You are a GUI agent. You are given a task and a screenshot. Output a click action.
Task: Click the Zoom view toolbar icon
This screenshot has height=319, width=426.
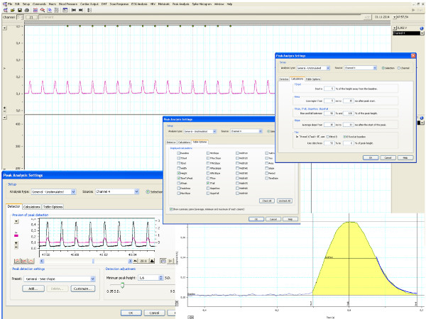click(41, 10)
